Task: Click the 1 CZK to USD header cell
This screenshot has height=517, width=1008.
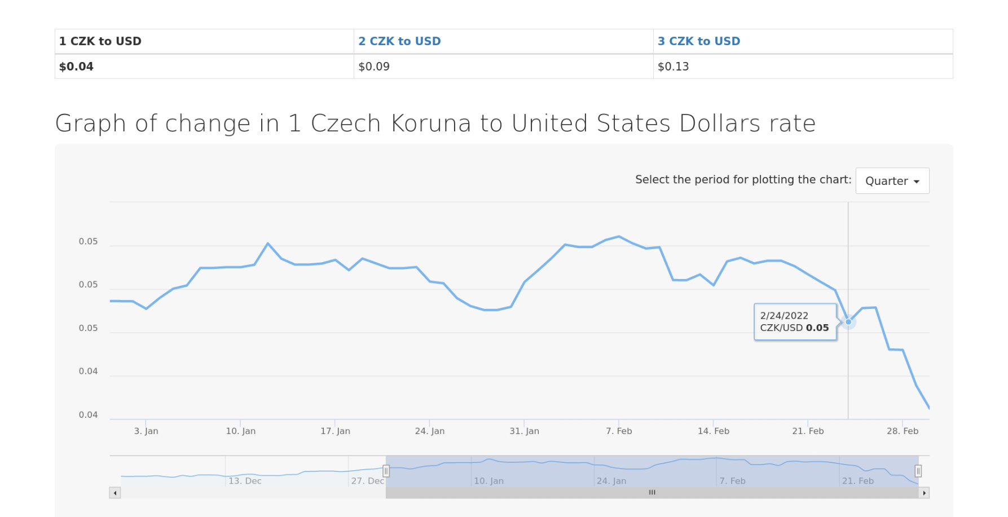Action: coord(100,41)
